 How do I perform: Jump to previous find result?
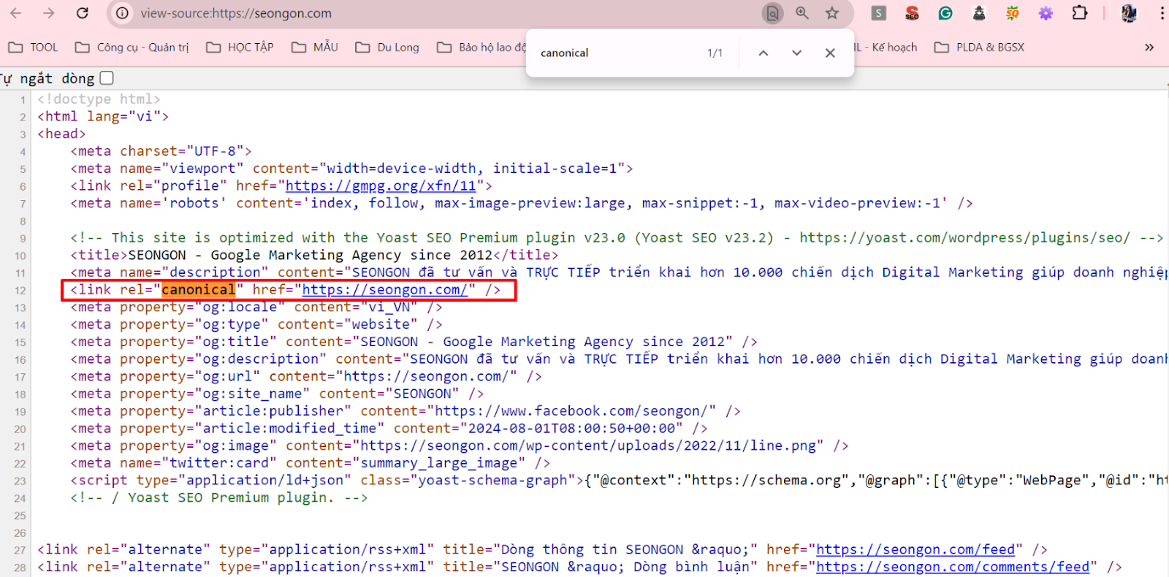tap(764, 53)
